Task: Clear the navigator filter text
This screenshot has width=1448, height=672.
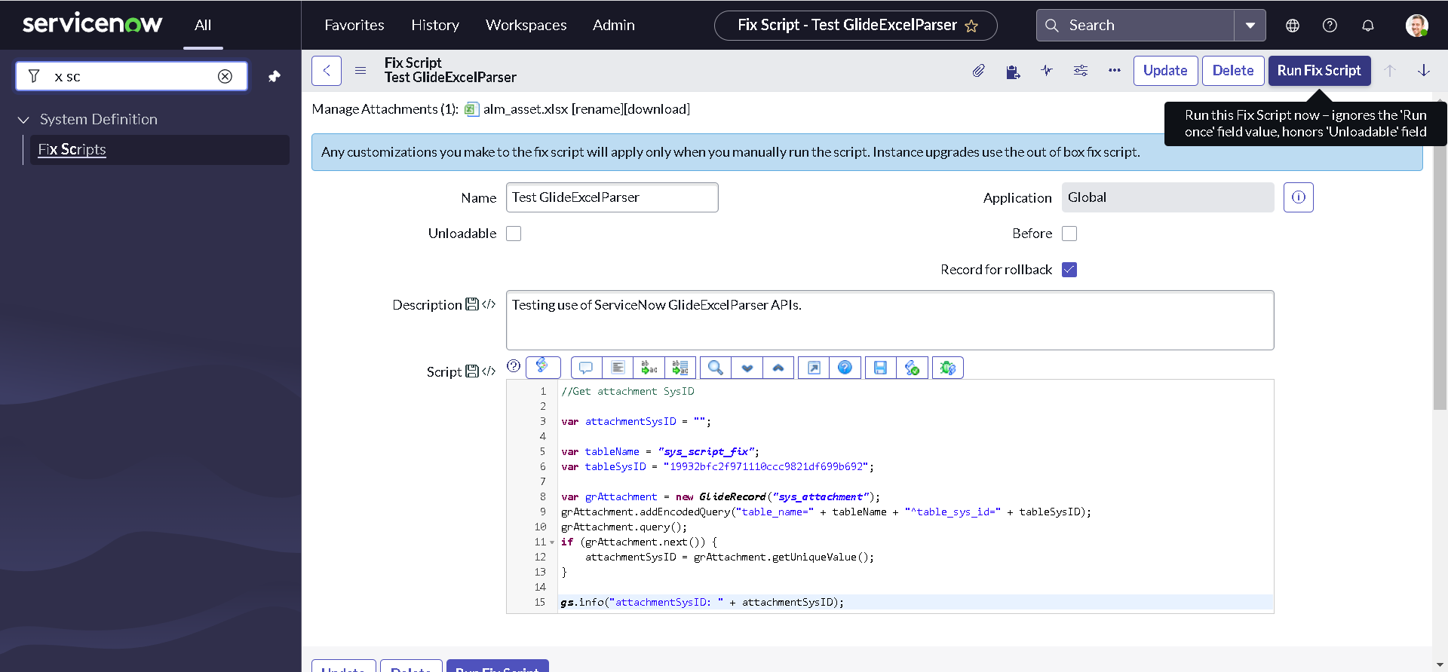Action: click(x=225, y=76)
